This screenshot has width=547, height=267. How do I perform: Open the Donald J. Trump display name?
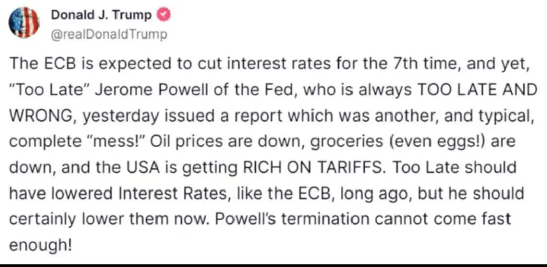click(x=101, y=15)
